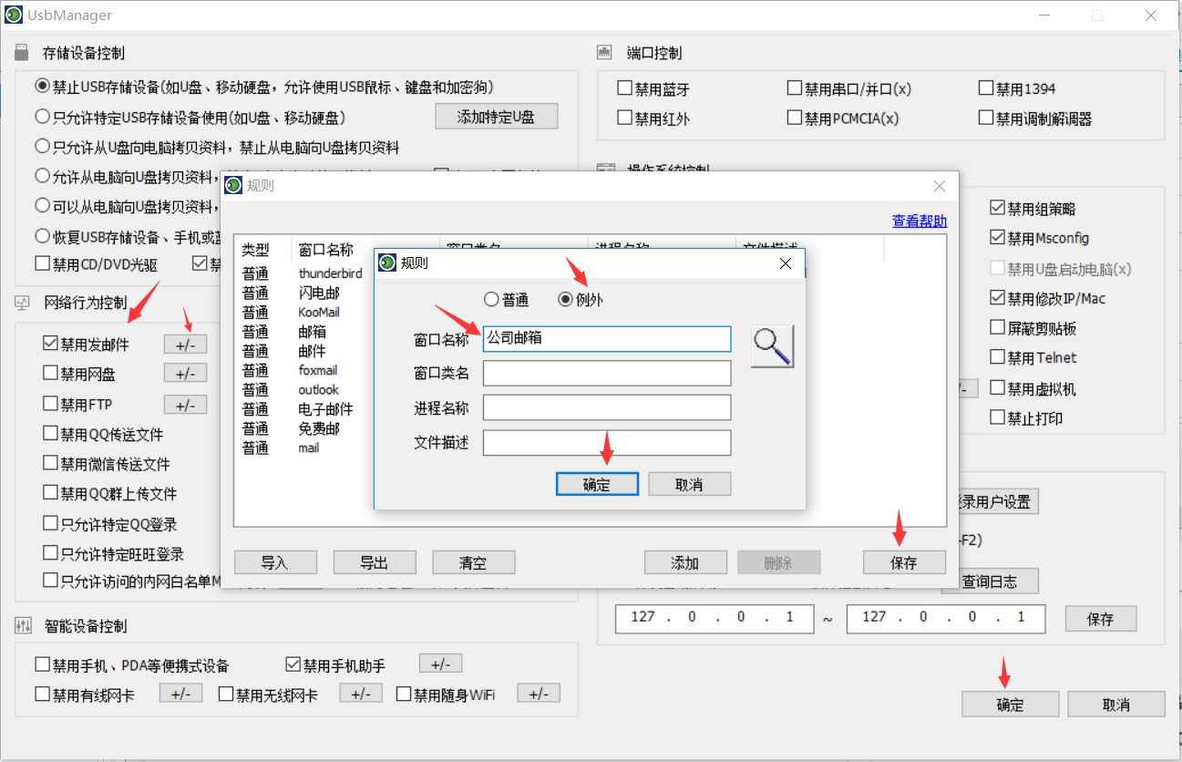This screenshot has width=1182, height=762.
Task: Confirm with 确定 in inner rule dialog
Action: click(597, 485)
